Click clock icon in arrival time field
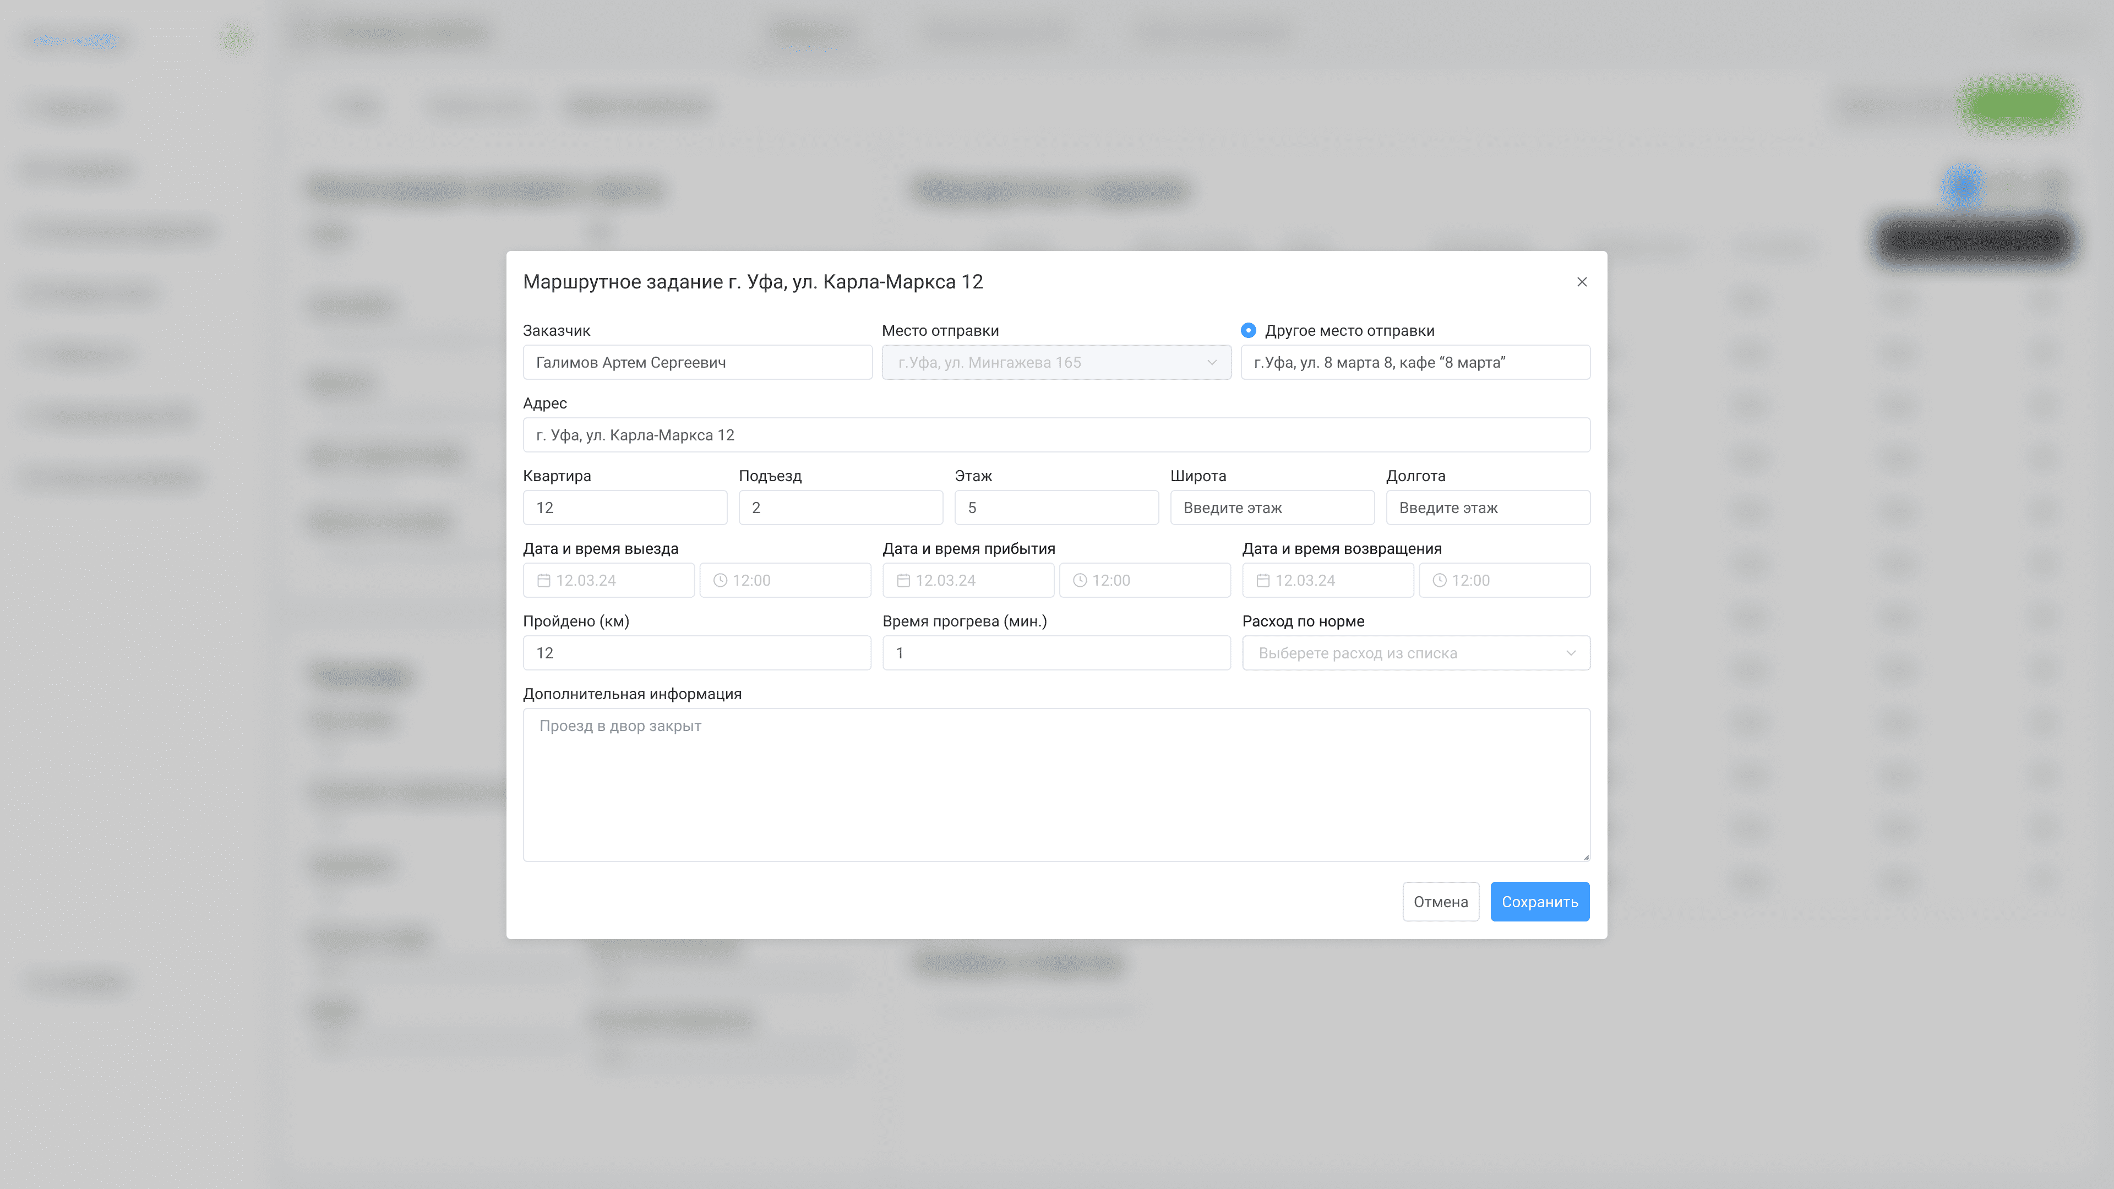The width and height of the screenshot is (2114, 1189). tap(1080, 580)
